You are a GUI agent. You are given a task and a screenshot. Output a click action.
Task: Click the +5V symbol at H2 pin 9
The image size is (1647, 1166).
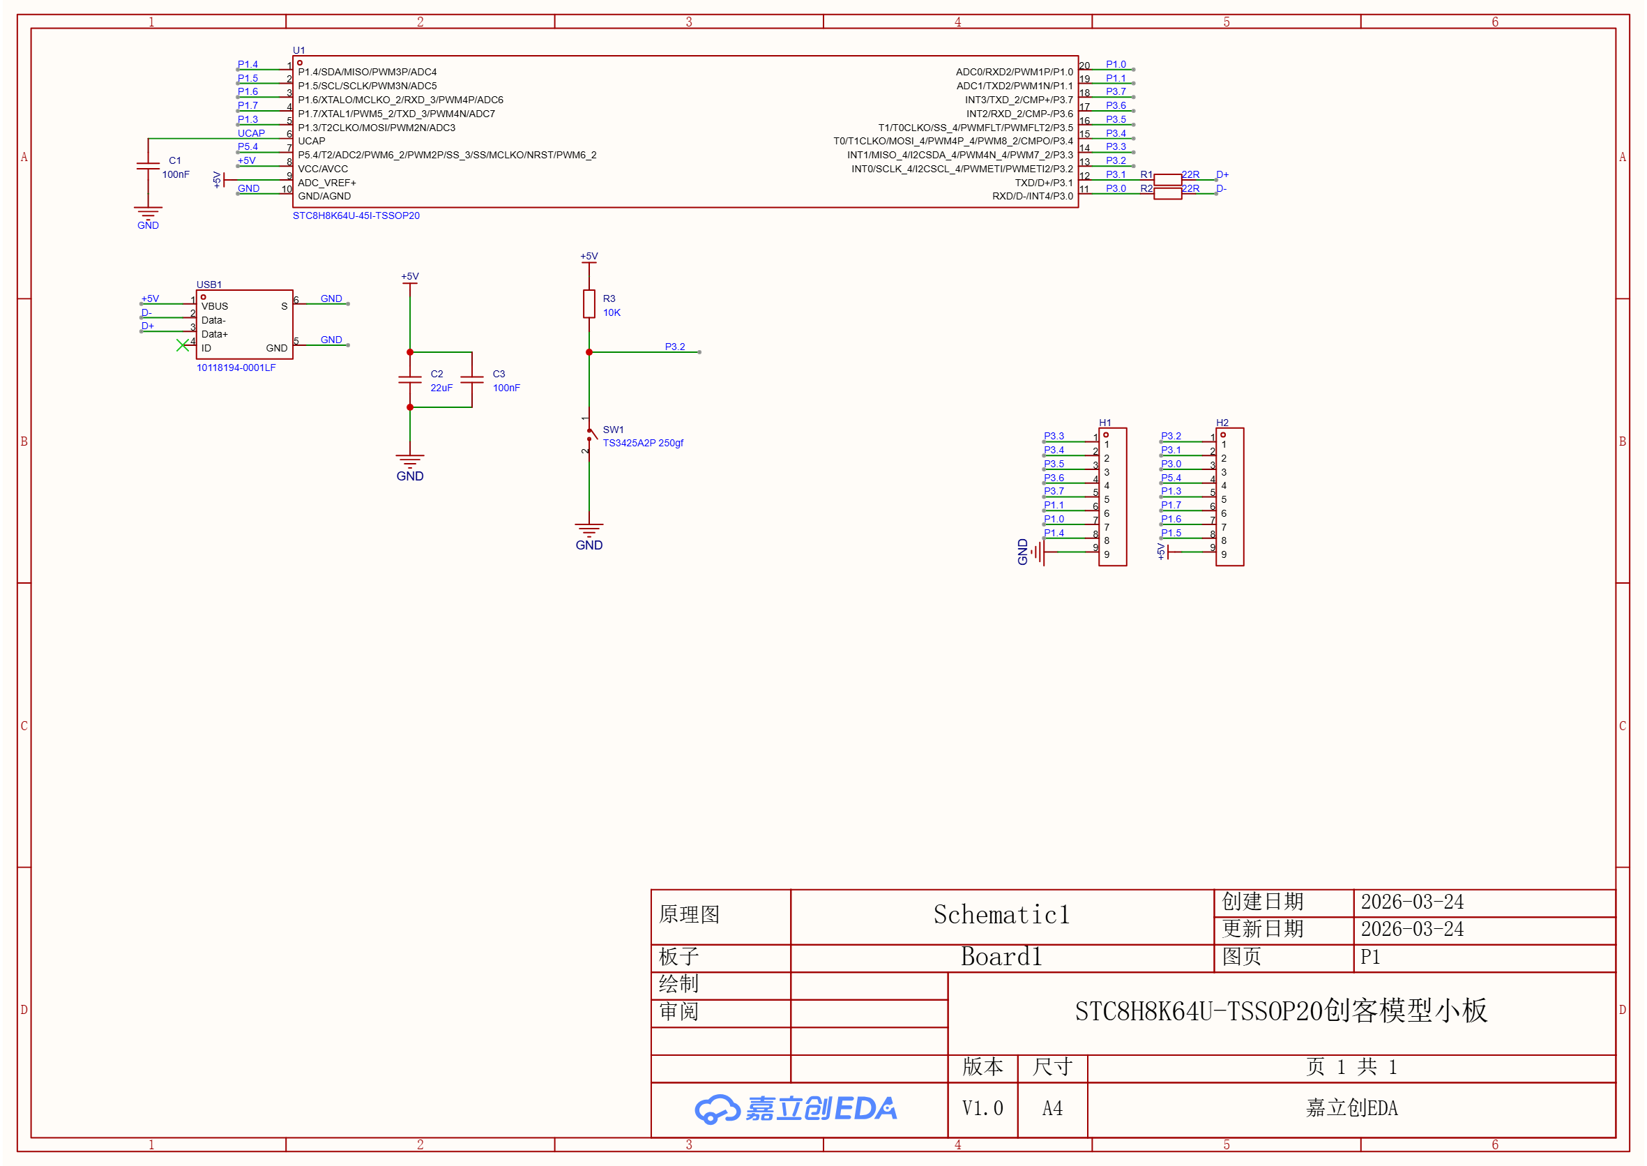click(x=1163, y=552)
